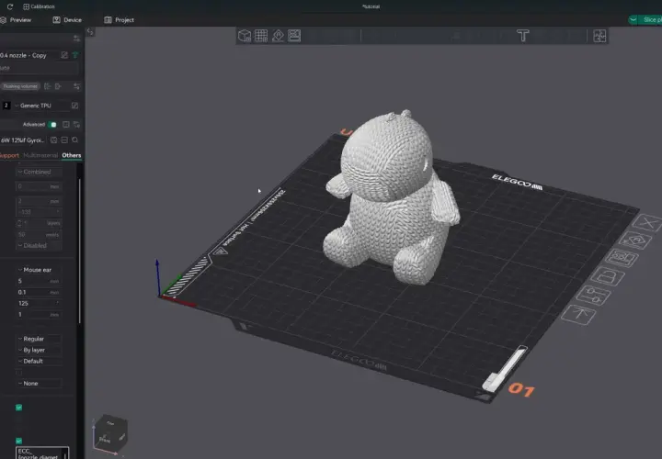The height and width of the screenshot is (459, 662).
Task: Open the Combined dropdown
Action: coord(39,172)
